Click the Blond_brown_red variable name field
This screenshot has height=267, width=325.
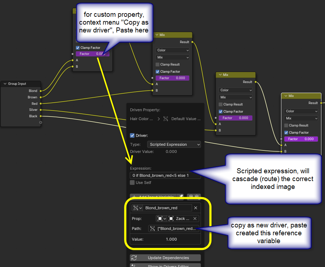(167, 208)
